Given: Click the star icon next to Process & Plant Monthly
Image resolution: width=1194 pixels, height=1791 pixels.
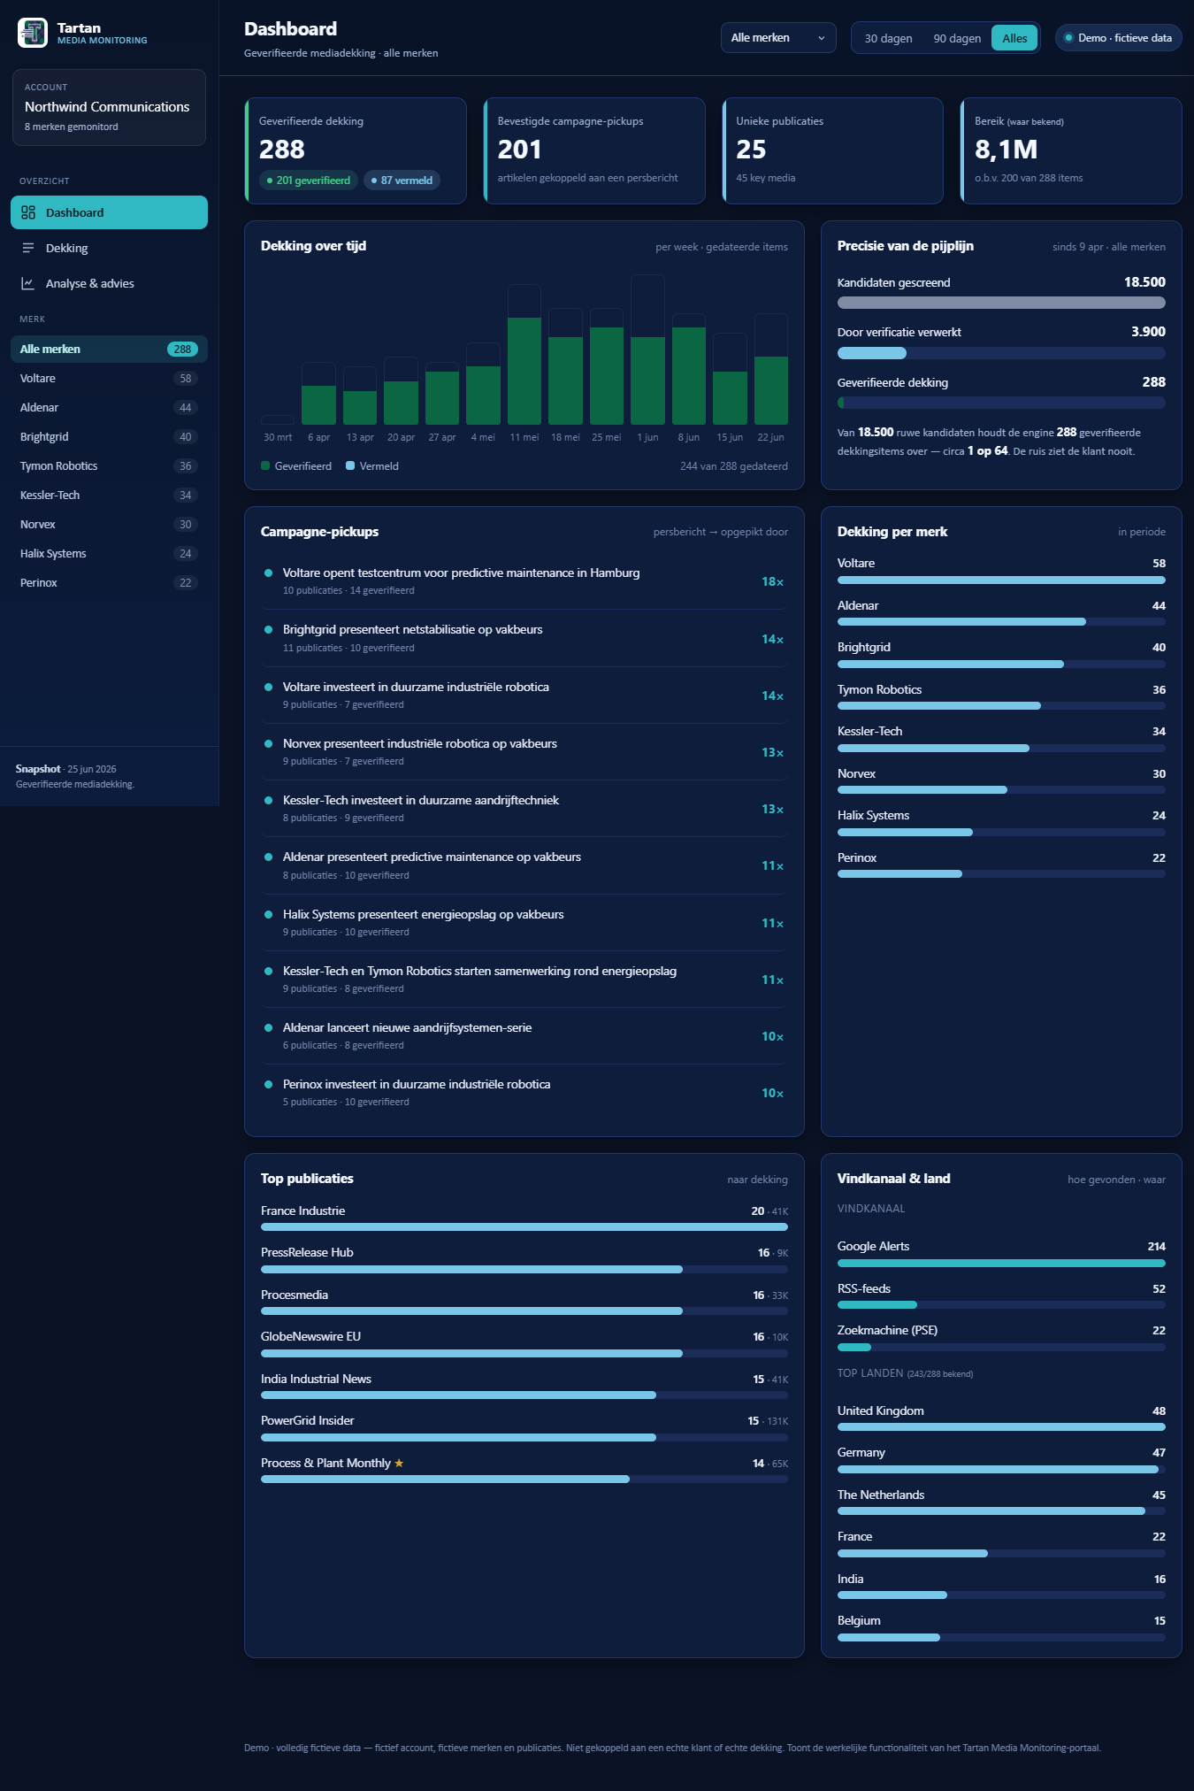Looking at the screenshot, I should pyautogui.click(x=399, y=1463).
